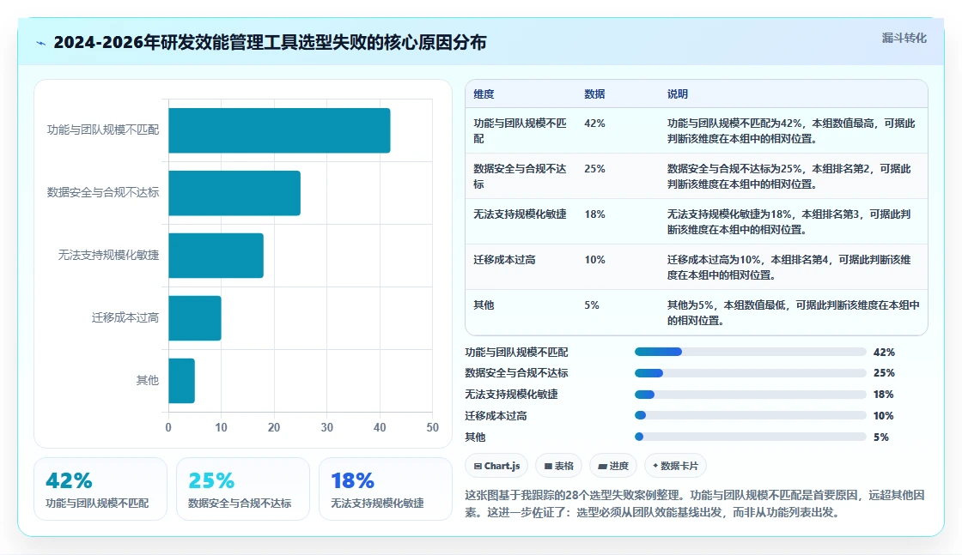962x555 pixels.
Task: Click the x-axis tick label 30
Action: point(327,427)
